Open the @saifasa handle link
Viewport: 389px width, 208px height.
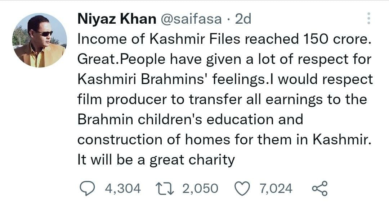pyautogui.click(x=191, y=19)
